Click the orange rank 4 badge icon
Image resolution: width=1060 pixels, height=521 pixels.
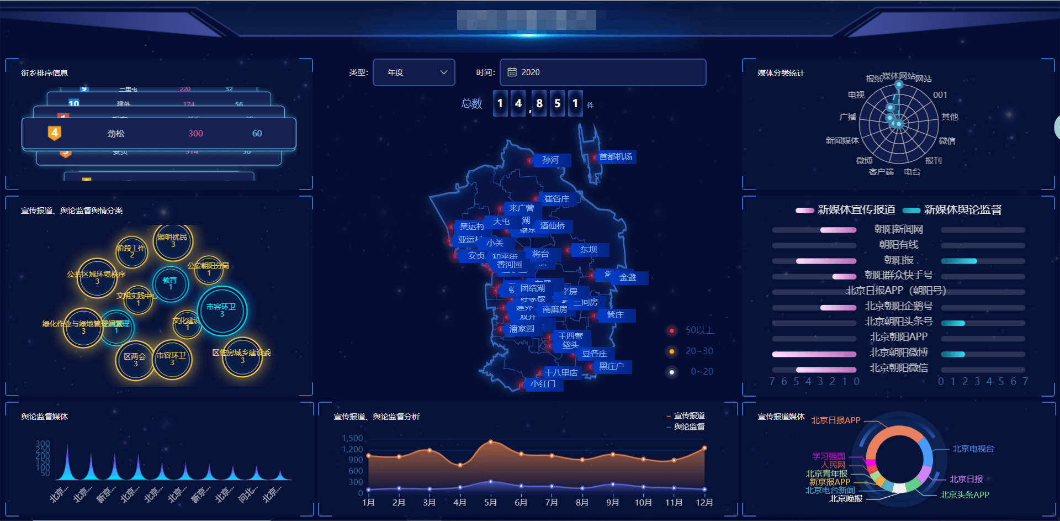(54, 133)
